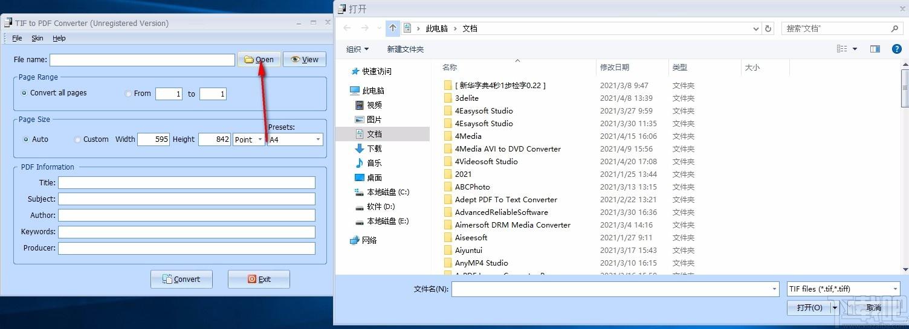Click the blue help question mark icon
Image resolution: width=909 pixels, height=329 pixels.
897,49
